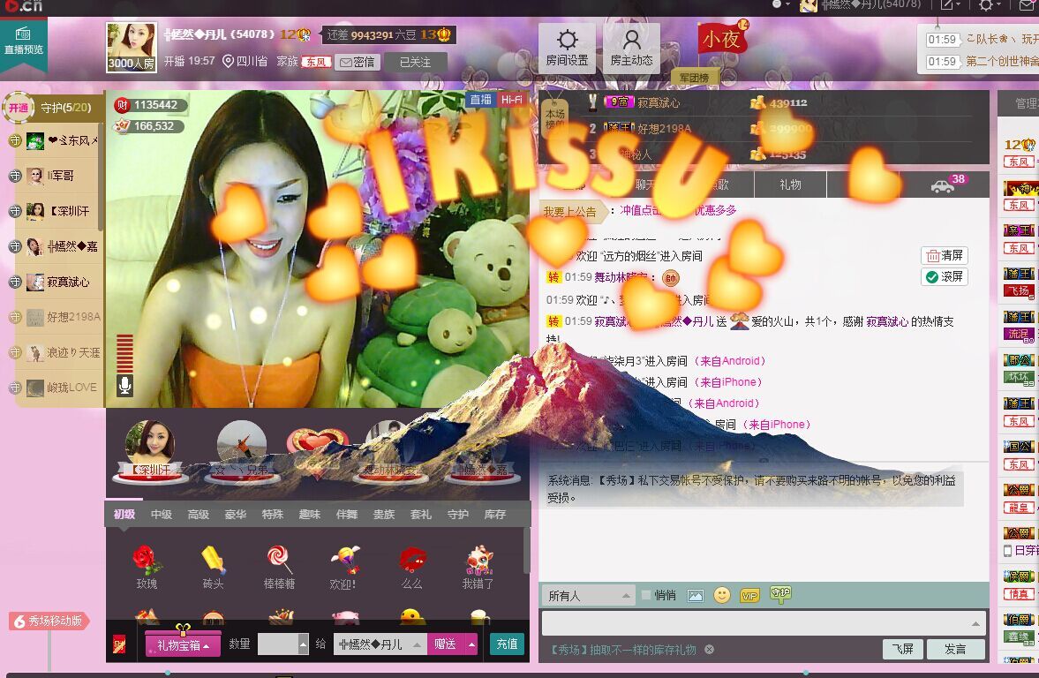Click the microphone icon on the video
This screenshot has width=1039, height=678.
click(124, 385)
